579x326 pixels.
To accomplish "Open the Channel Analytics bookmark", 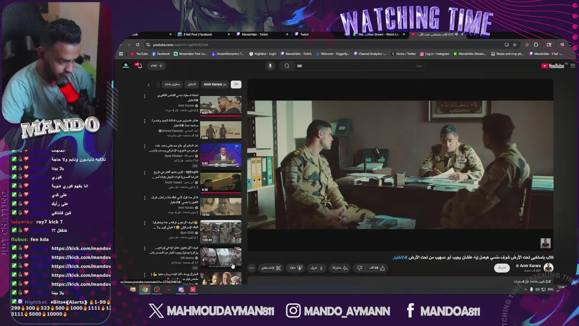I will pyautogui.click(x=370, y=54).
